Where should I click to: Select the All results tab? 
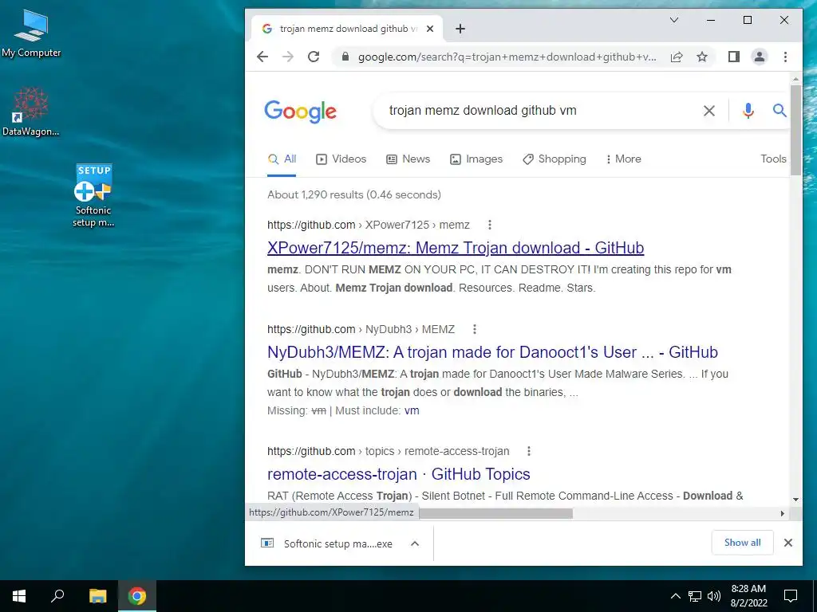point(282,159)
